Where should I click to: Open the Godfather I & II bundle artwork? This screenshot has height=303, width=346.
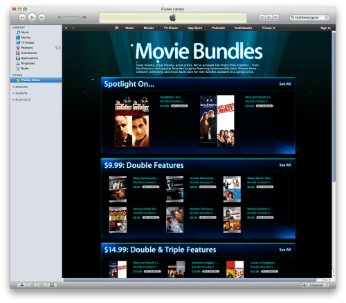click(132, 122)
